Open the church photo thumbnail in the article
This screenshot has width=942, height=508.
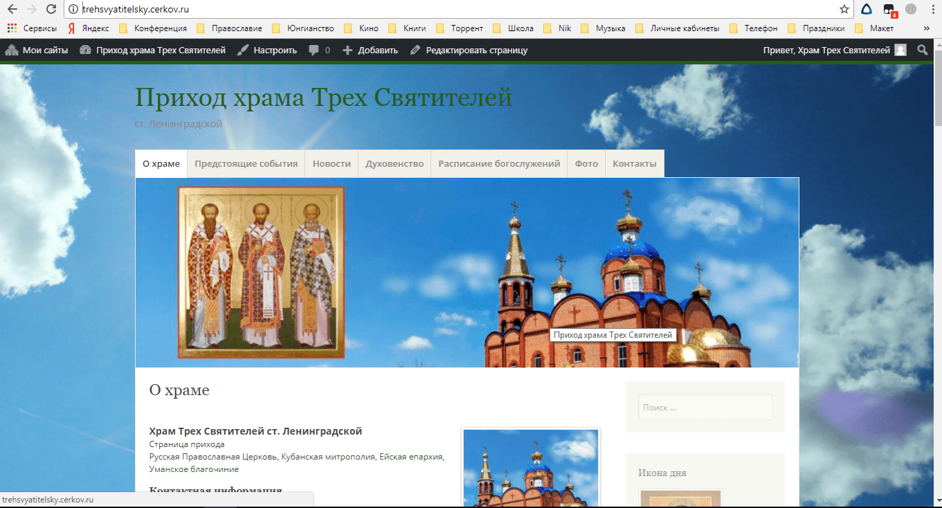tap(531, 468)
